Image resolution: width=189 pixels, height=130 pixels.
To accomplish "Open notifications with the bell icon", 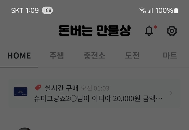I will [x=149, y=31].
